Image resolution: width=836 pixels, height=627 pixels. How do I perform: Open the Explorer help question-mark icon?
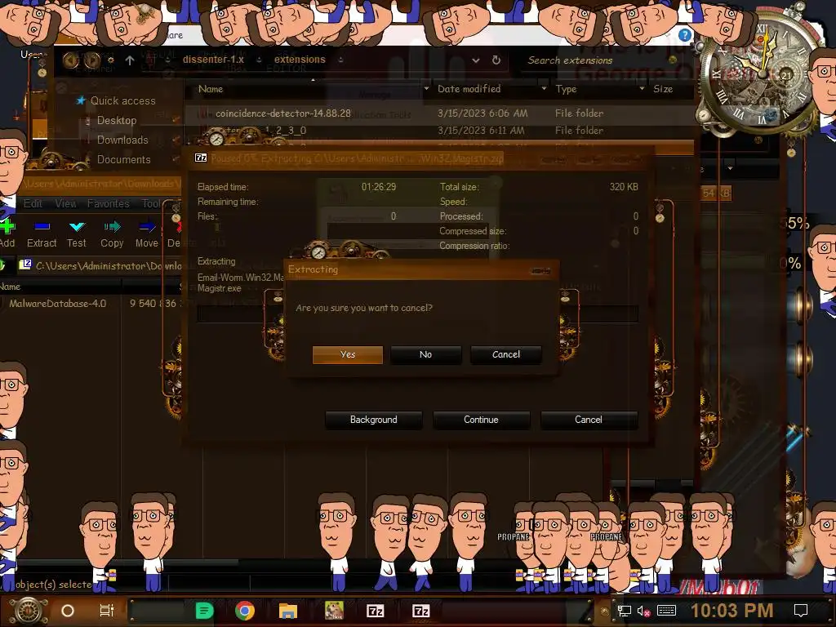(685, 35)
